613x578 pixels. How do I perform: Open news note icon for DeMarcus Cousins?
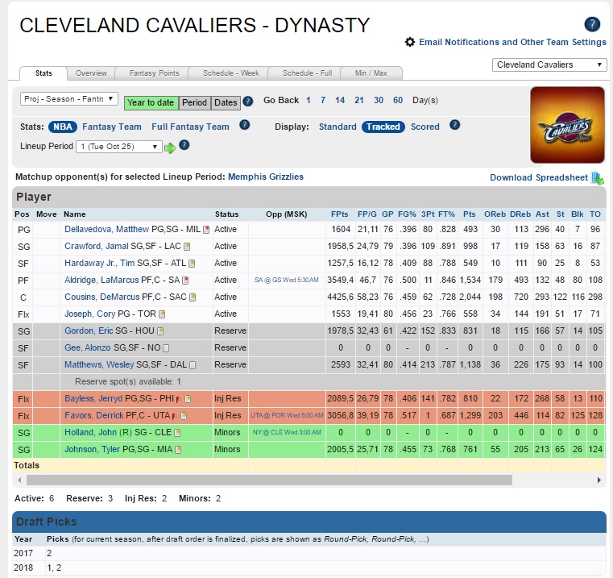(x=193, y=297)
